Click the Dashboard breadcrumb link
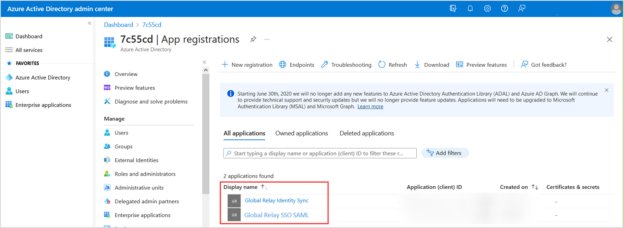 tap(119, 25)
